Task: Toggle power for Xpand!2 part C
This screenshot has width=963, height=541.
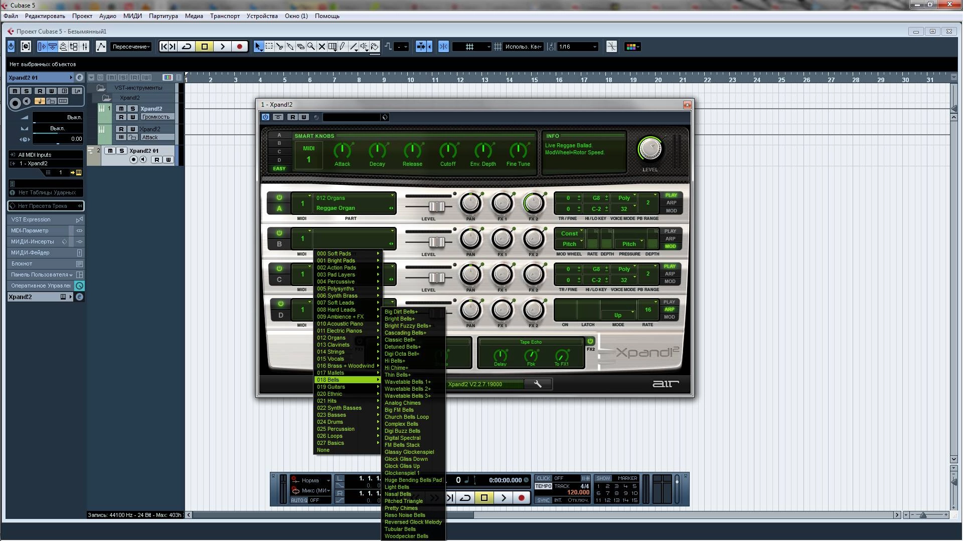Action: click(x=279, y=269)
